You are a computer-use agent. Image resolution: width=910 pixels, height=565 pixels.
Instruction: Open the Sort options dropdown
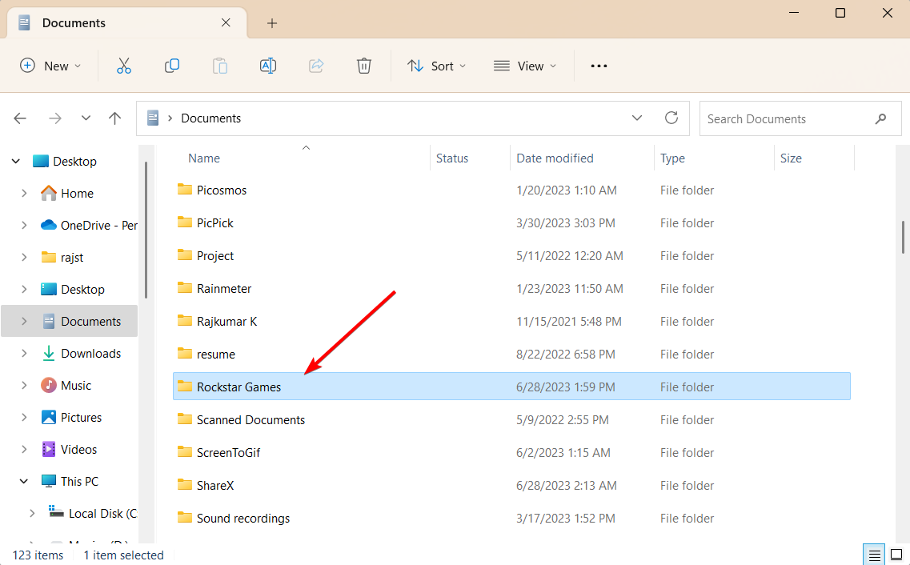coord(436,66)
